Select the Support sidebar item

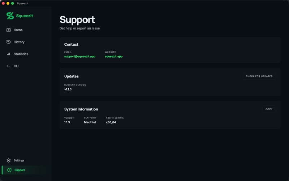pos(26,170)
